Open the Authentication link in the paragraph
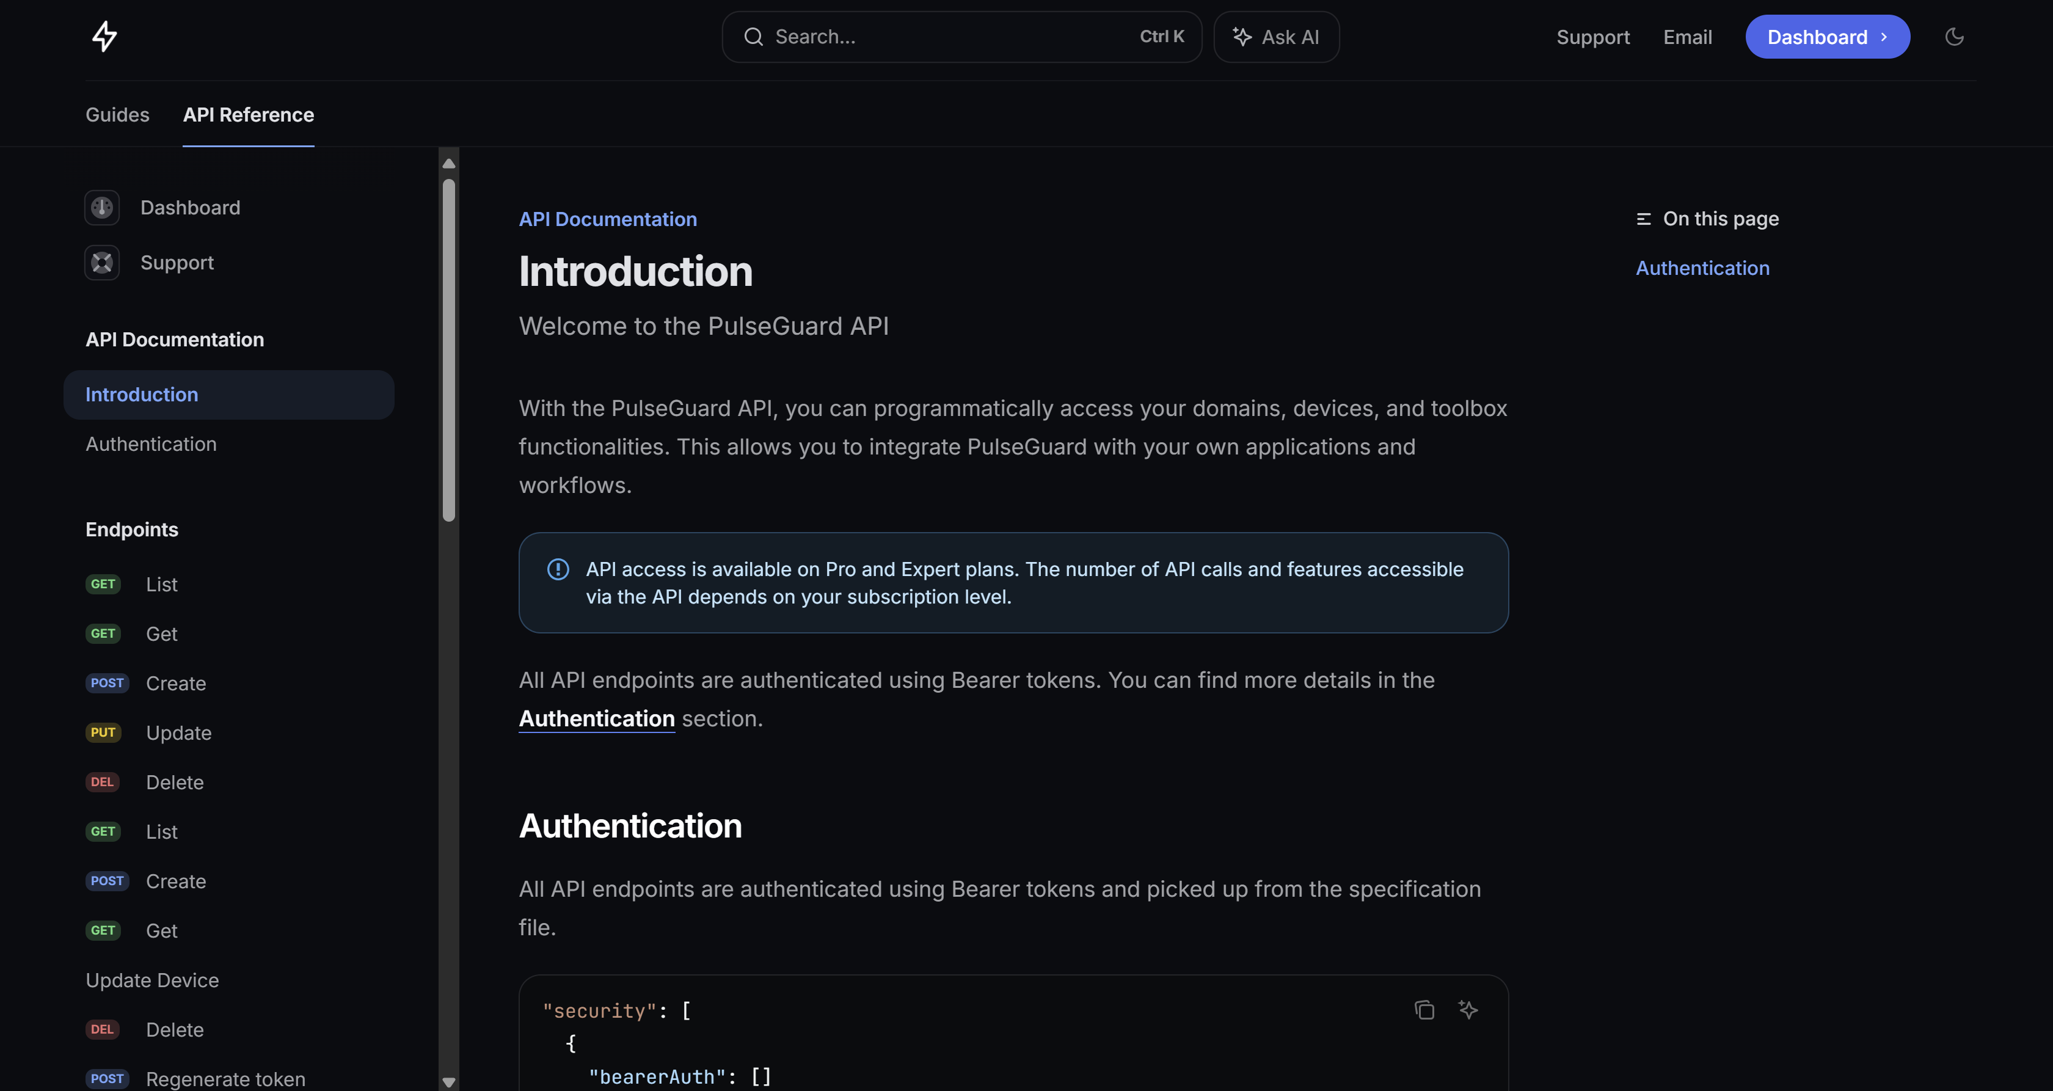 (596, 718)
